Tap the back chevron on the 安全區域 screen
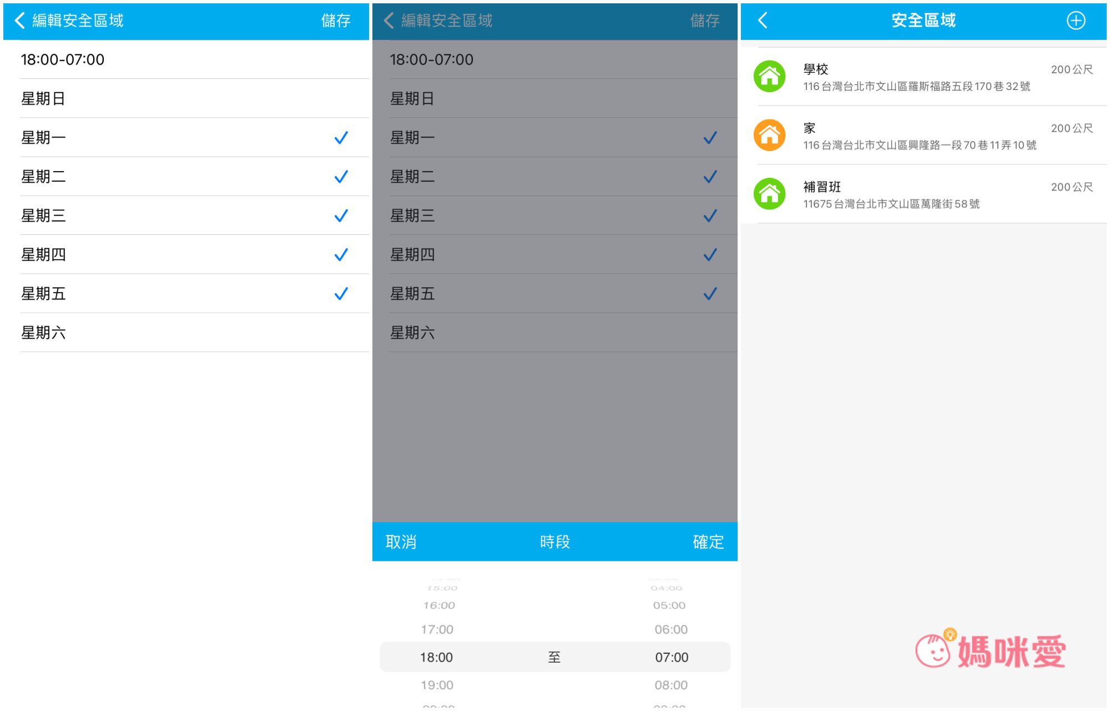The height and width of the screenshot is (711, 1110). coord(763,20)
